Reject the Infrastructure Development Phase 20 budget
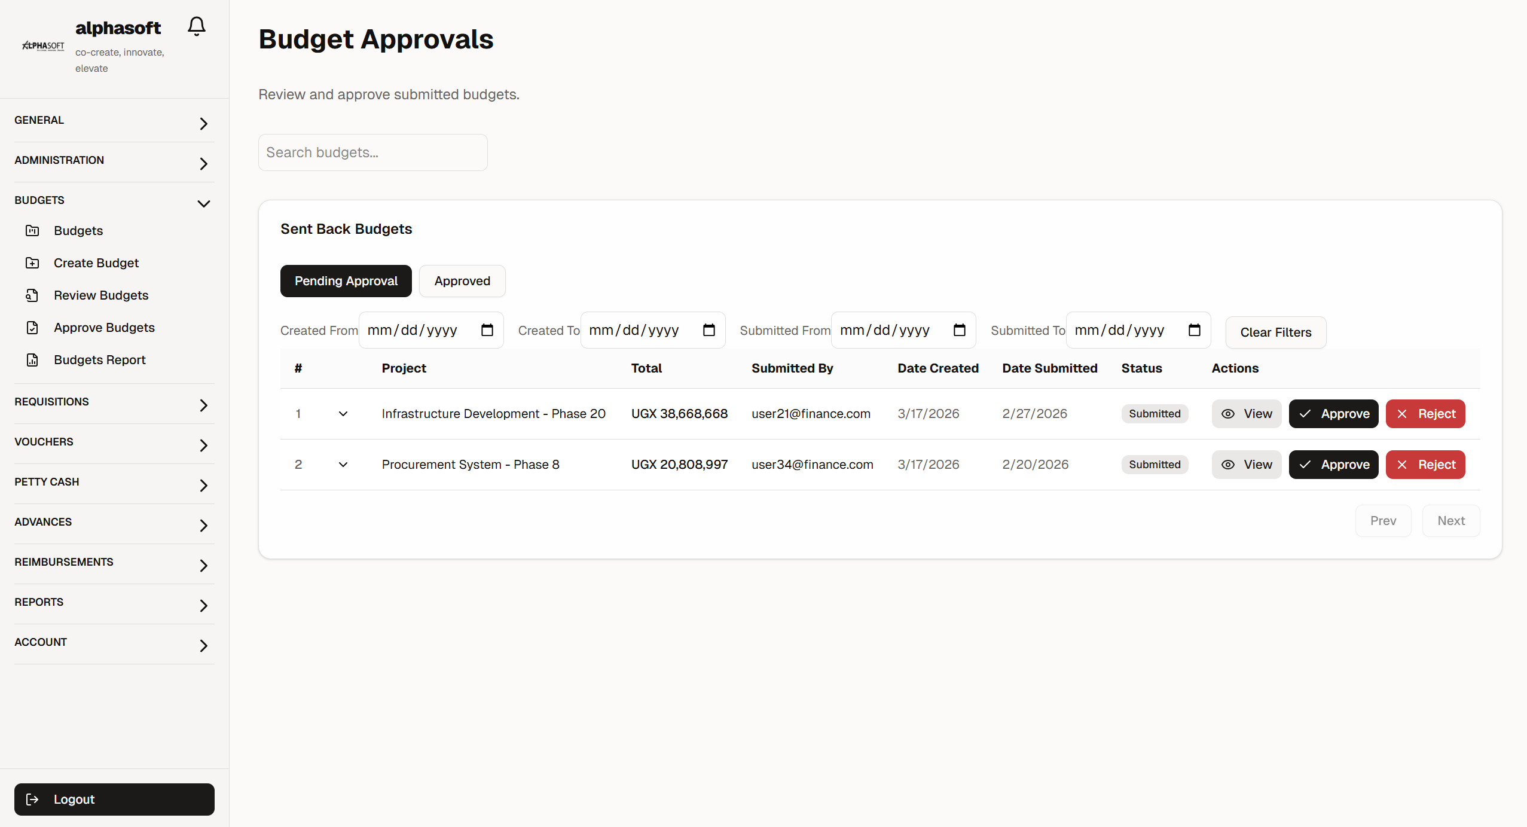This screenshot has width=1527, height=827. point(1425,414)
